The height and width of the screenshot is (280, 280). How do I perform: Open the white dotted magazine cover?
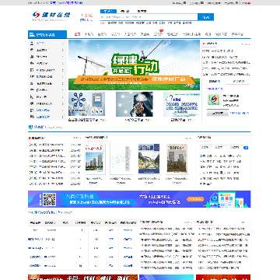coord(121,159)
